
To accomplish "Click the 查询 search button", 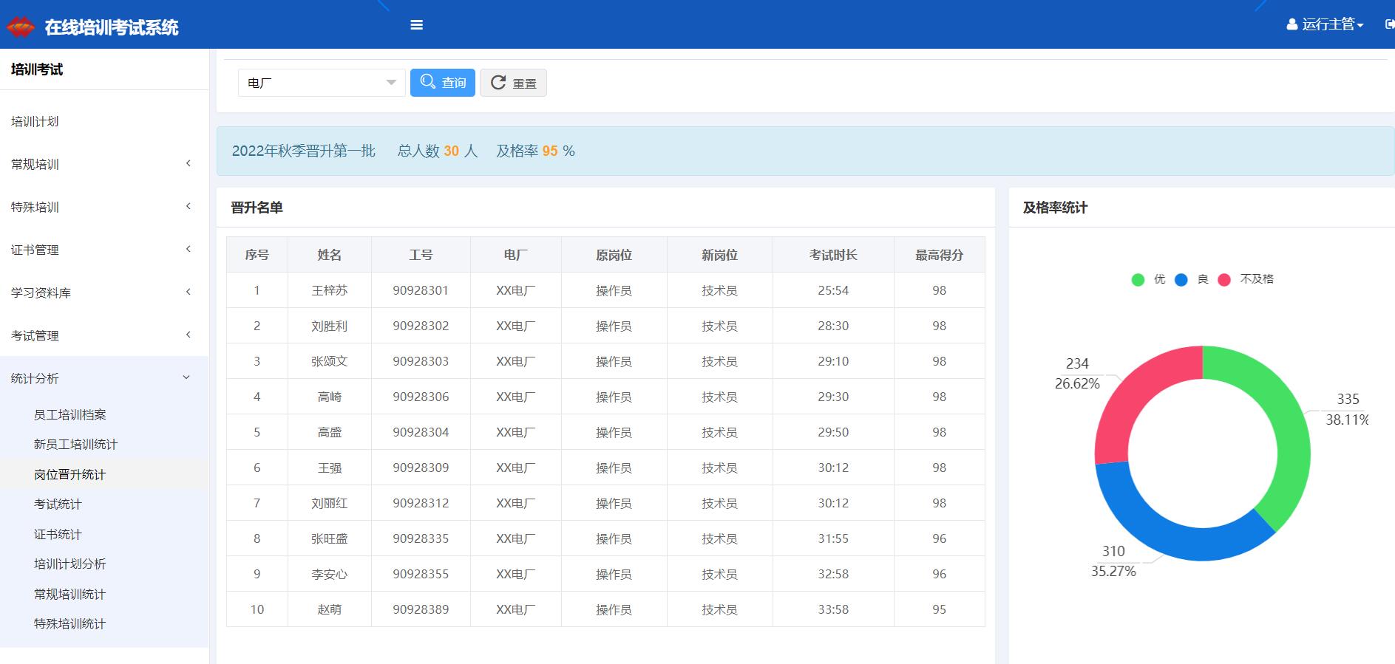I will pyautogui.click(x=443, y=83).
